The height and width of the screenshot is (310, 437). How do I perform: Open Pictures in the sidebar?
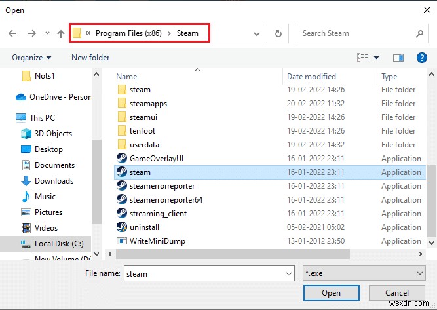tap(41, 212)
